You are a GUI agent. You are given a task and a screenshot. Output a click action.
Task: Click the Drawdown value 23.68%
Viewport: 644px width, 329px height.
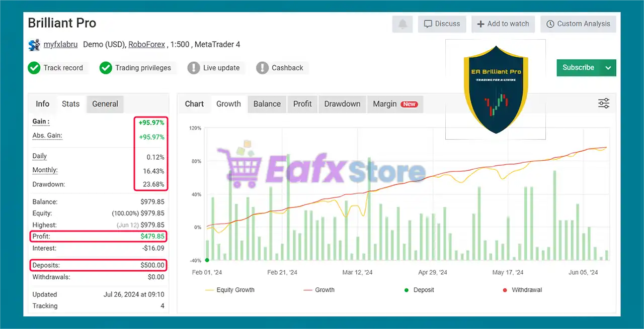[153, 184]
